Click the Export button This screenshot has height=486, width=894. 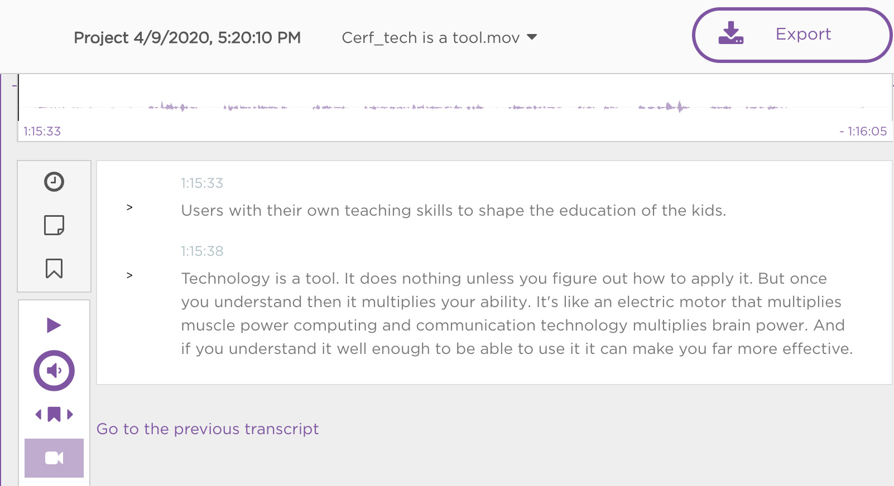792,35
